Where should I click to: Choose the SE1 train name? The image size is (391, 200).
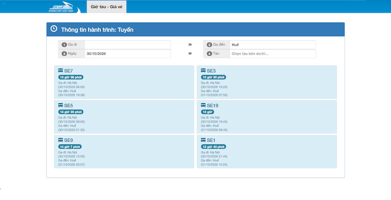[x=211, y=140]
